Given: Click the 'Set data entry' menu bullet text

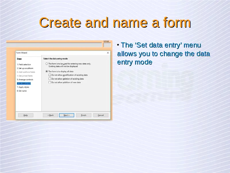Looking at the screenshot, I should [x=164, y=54].
